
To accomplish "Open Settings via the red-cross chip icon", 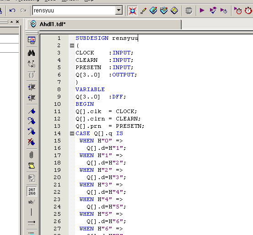I will (x=133, y=11).
